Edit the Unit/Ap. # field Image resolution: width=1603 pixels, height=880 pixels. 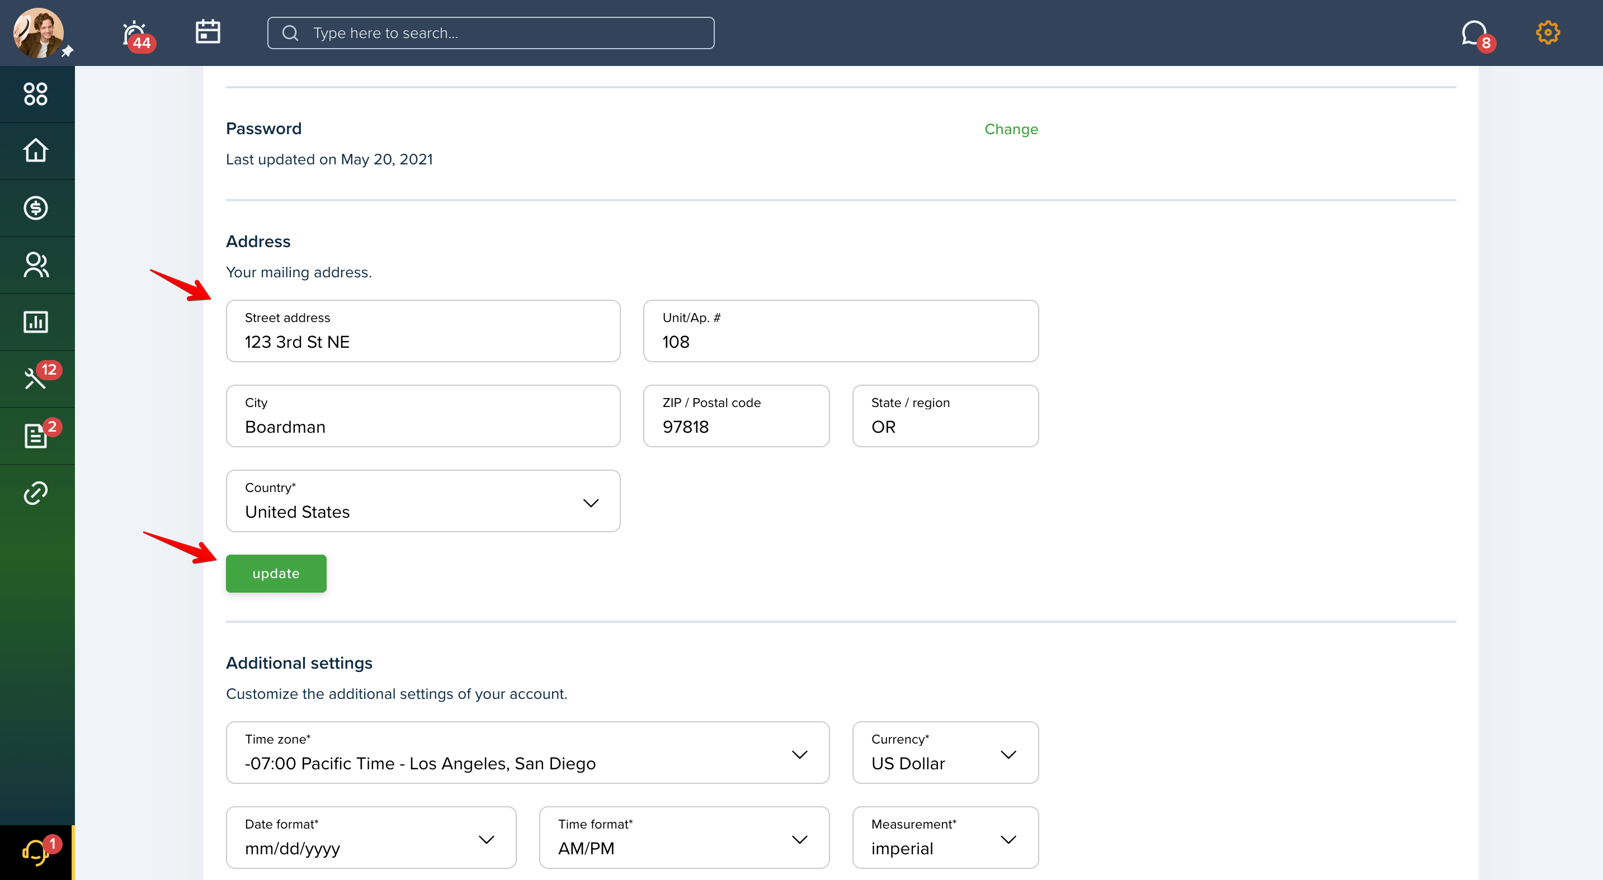[x=841, y=331]
